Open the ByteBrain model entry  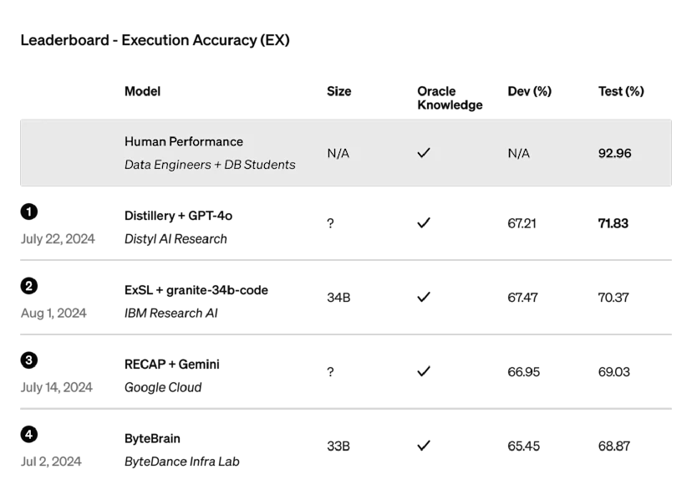pyautogui.click(x=152, y=439)
